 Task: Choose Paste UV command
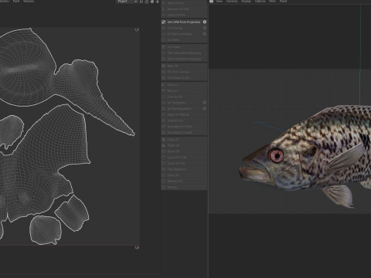[184, 145]
